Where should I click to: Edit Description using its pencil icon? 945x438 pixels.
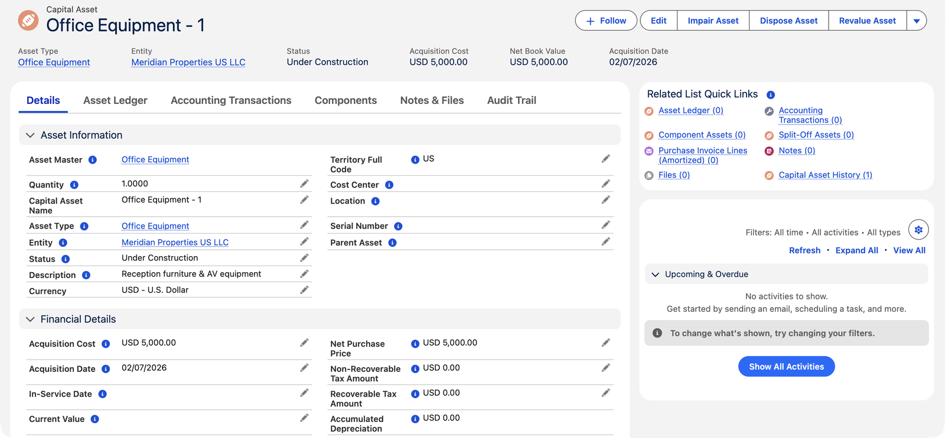304,274
